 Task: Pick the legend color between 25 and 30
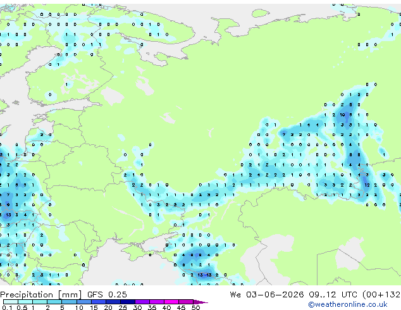tap(127, 302)
